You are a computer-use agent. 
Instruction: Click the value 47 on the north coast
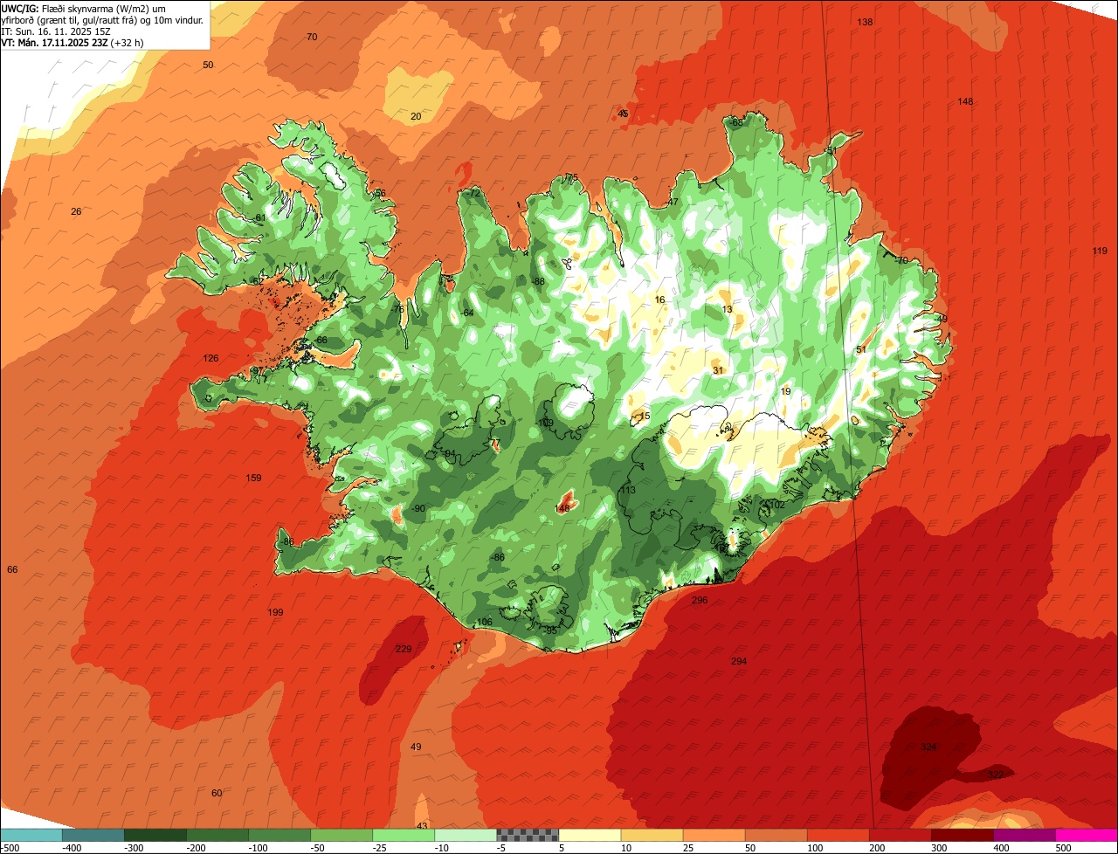[x=673, y=203]
